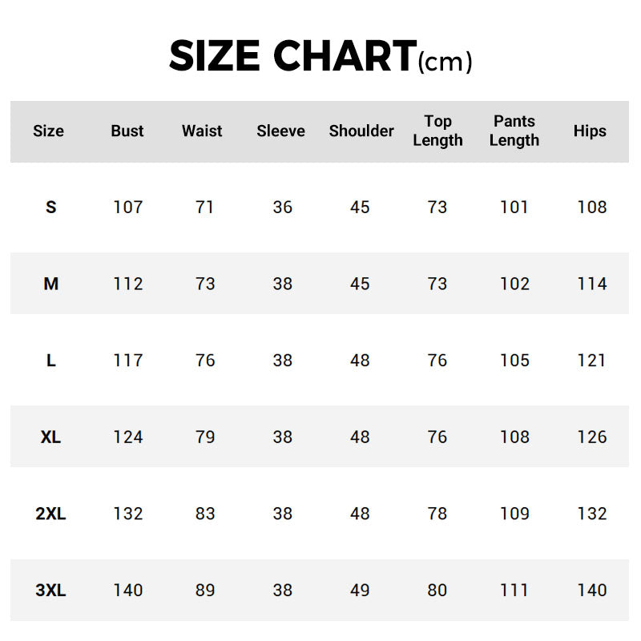Select the 2XL size row label
The height and width of the screenshot is (641, 641).
click(51, 514)
